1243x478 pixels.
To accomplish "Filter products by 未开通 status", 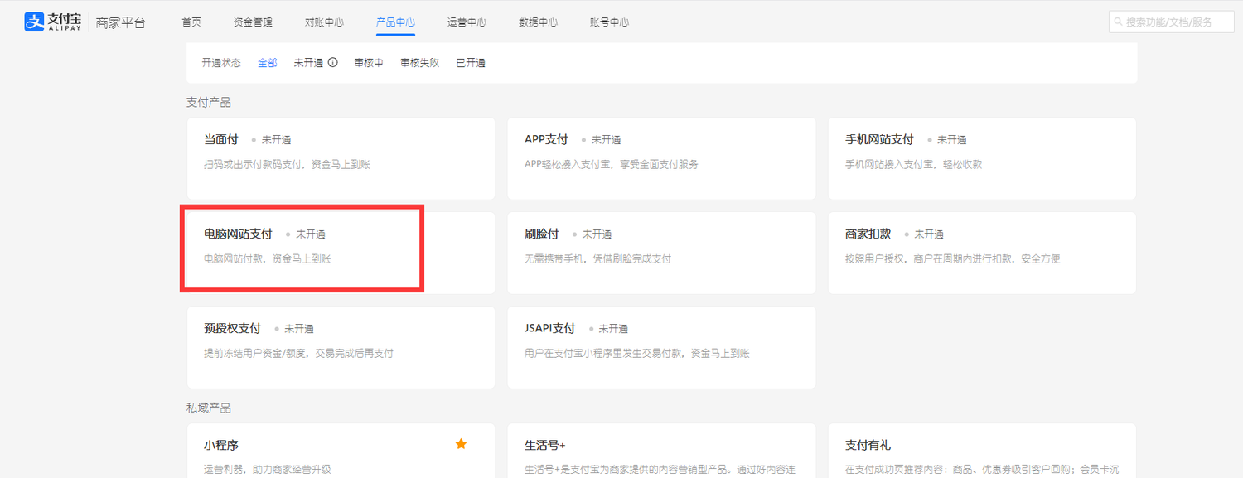I will pos(308,63).
